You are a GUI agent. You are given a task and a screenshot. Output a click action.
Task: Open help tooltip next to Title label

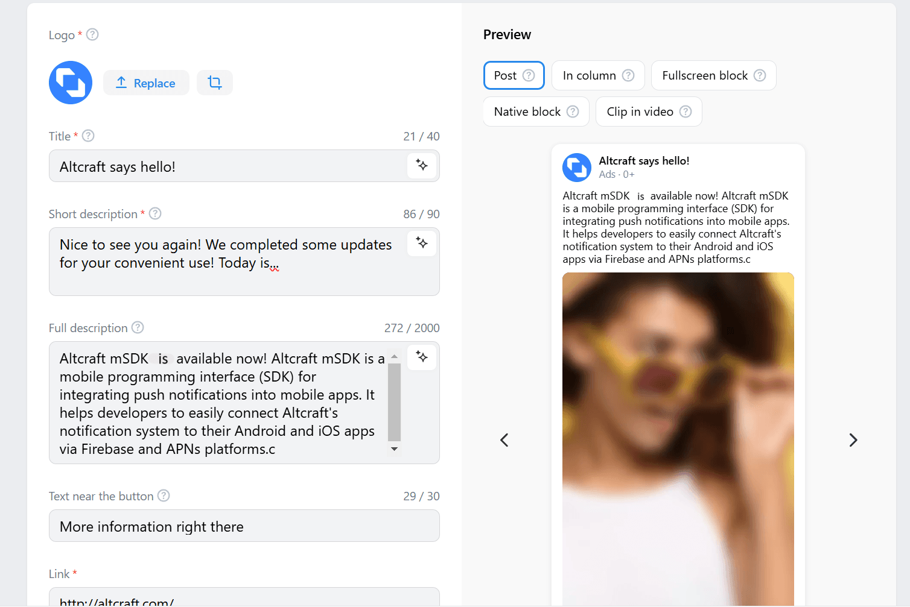88,136
